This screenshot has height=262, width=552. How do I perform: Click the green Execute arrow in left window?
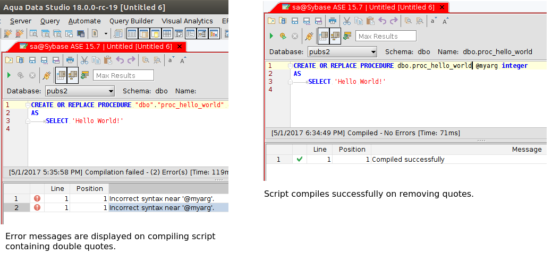[x=9, y=75]
